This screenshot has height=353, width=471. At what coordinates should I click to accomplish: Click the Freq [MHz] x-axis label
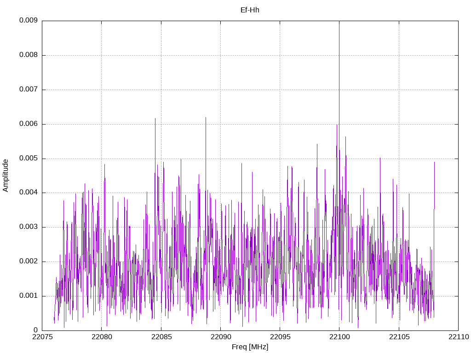click(x=250, y=347)
